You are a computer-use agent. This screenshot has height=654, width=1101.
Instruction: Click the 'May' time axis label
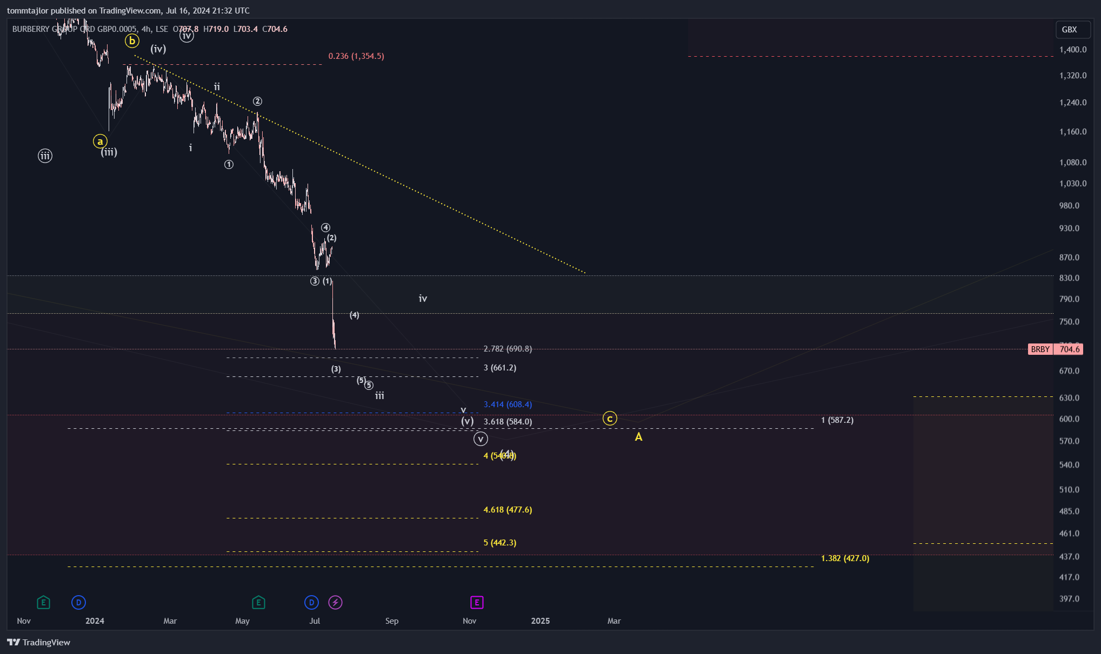(242, 621)
